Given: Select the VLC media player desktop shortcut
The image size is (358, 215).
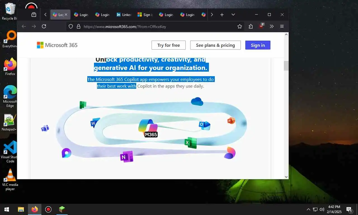Looking at the screenshot, I should (x=10, y=180).
